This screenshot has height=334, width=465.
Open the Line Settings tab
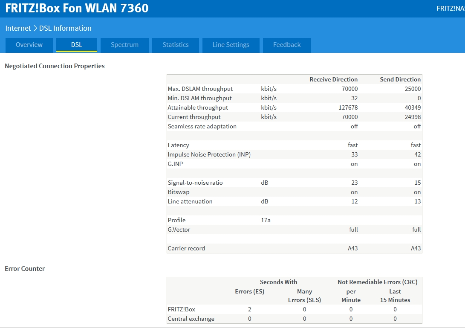click(231, 45)
